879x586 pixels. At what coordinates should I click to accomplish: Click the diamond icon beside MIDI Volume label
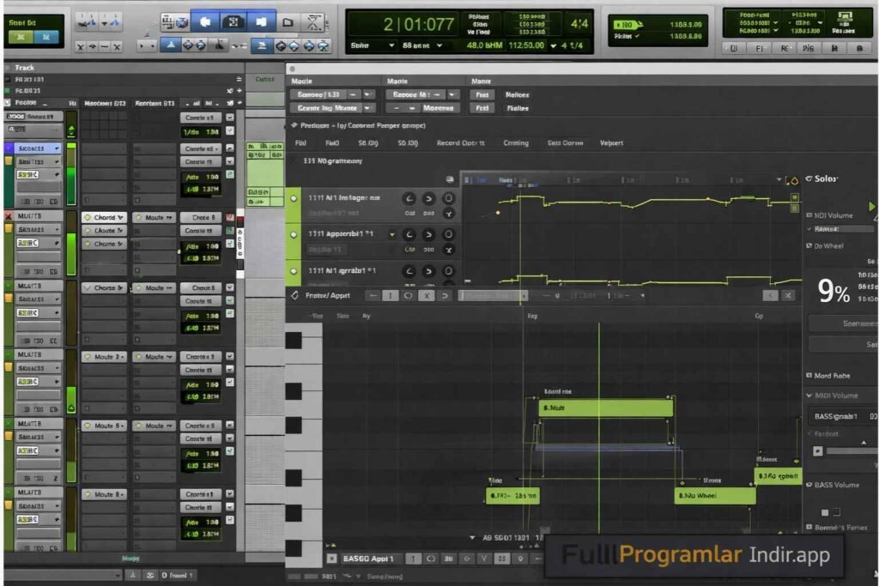point(809,214)
